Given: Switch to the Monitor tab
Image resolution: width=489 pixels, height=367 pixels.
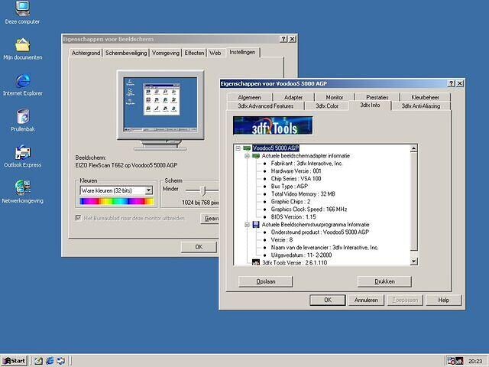Looking at the screenshot, I should point(335,97).
